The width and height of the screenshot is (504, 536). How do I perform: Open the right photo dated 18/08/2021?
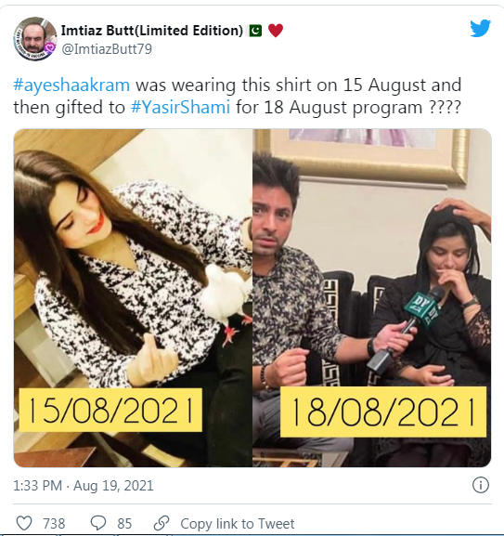[372, 298]
